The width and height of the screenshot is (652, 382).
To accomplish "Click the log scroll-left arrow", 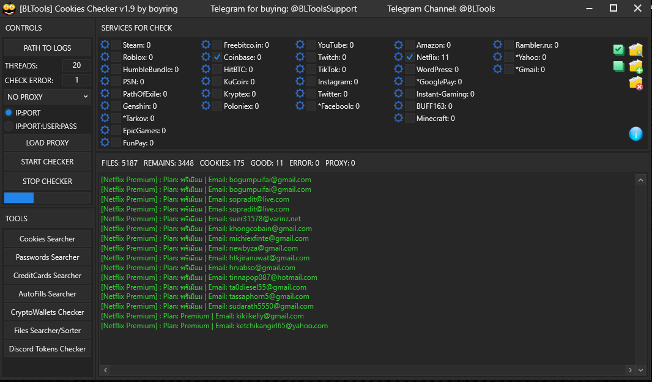I will tap(106, 370).
